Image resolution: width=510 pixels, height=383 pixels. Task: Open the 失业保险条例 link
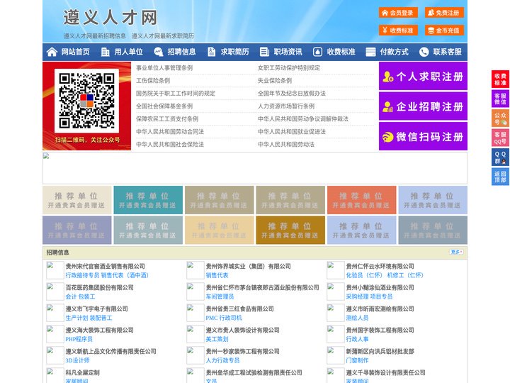(275, 80)
